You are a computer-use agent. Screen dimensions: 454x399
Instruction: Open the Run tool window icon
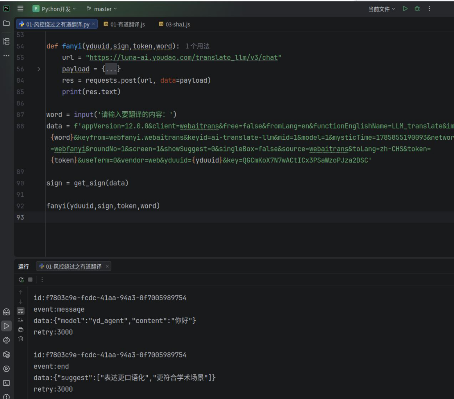pos(6,326)
